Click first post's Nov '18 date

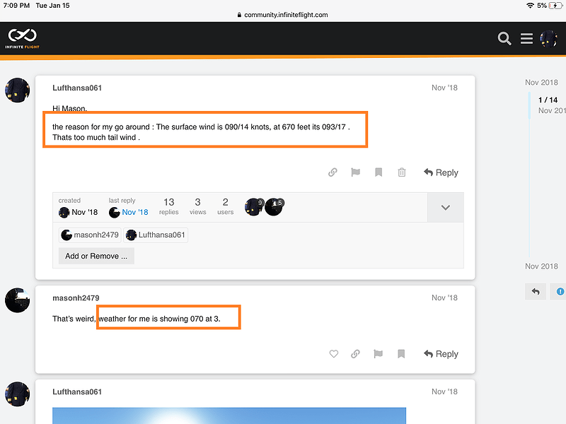tap(444, 88)
